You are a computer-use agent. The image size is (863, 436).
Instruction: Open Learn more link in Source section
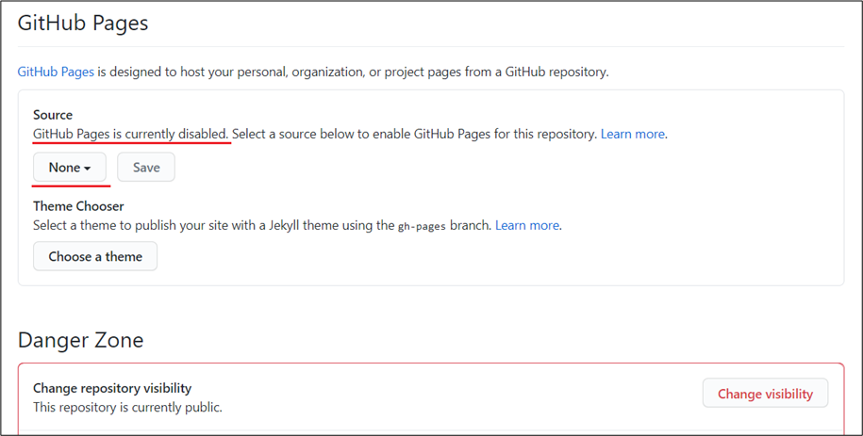(632, 134)
